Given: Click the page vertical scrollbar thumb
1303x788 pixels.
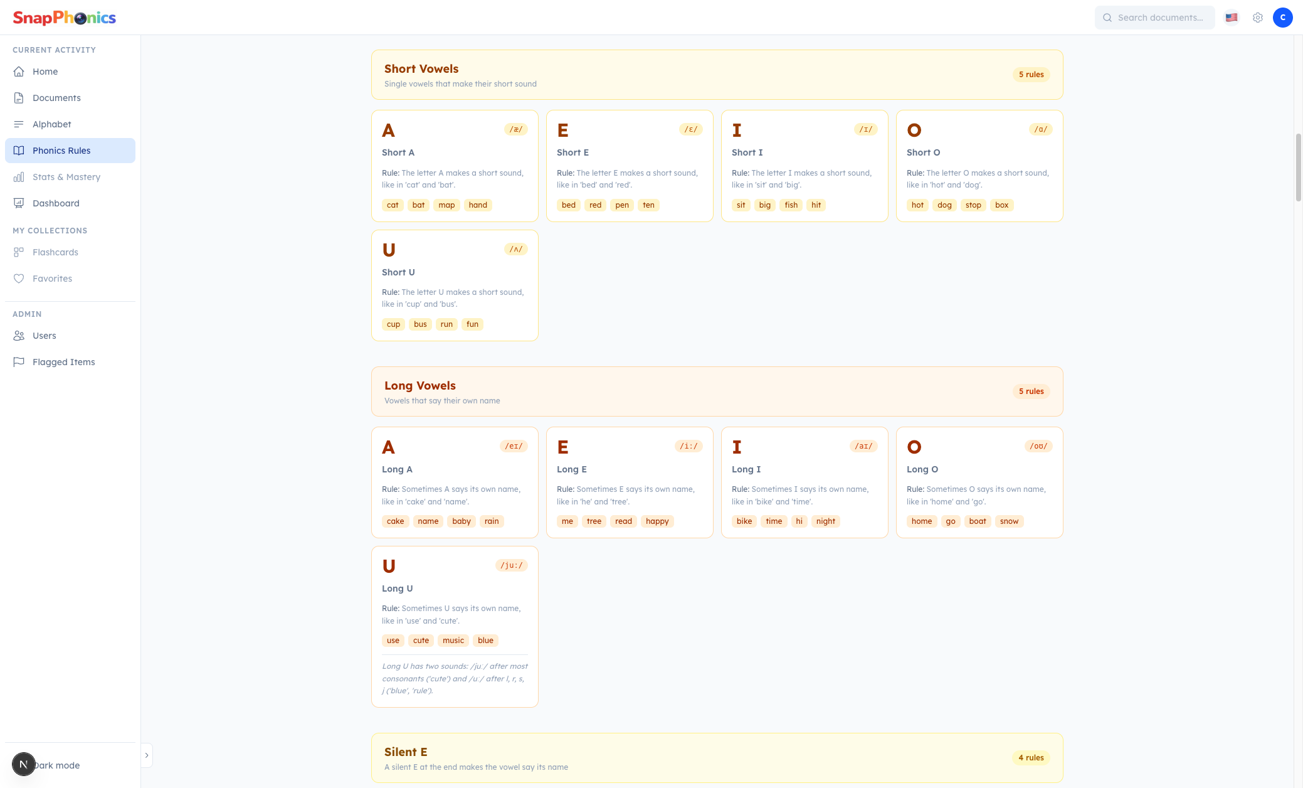Looking at the screenshot, I should click(1299, 167).
